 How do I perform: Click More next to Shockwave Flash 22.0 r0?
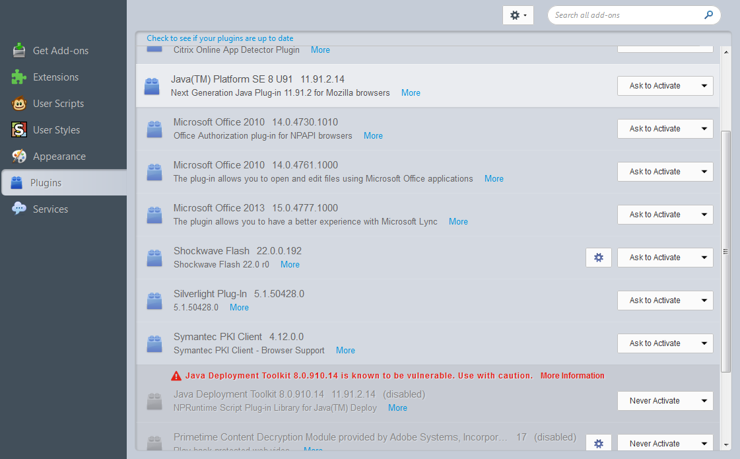(x=290, y=265)
